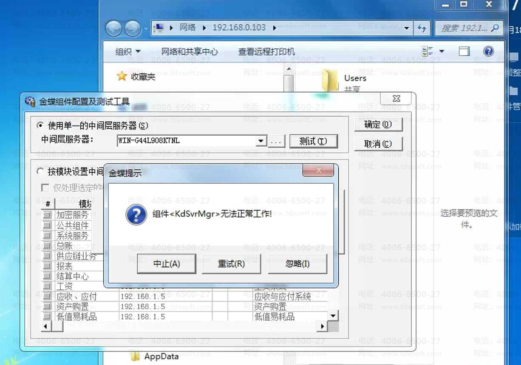Open the recent pages arrow beside forward button
The image size is (521, 365).
(x=146, y=29)
